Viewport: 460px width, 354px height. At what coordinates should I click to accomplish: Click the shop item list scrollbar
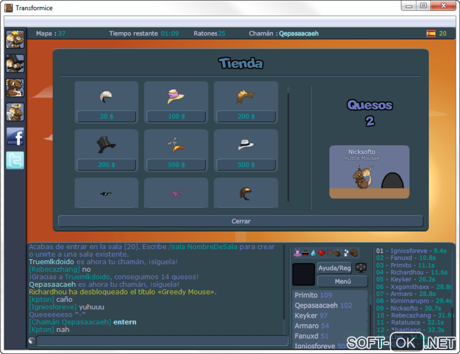[x=288, y=144]
